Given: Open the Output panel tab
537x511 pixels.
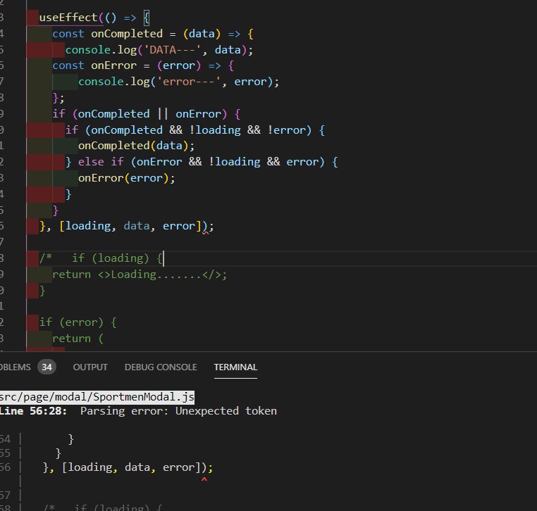Looking at the screenshot, I should coord(90,367).
